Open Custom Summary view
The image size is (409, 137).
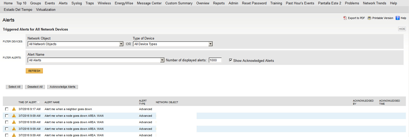click(179, 3)
